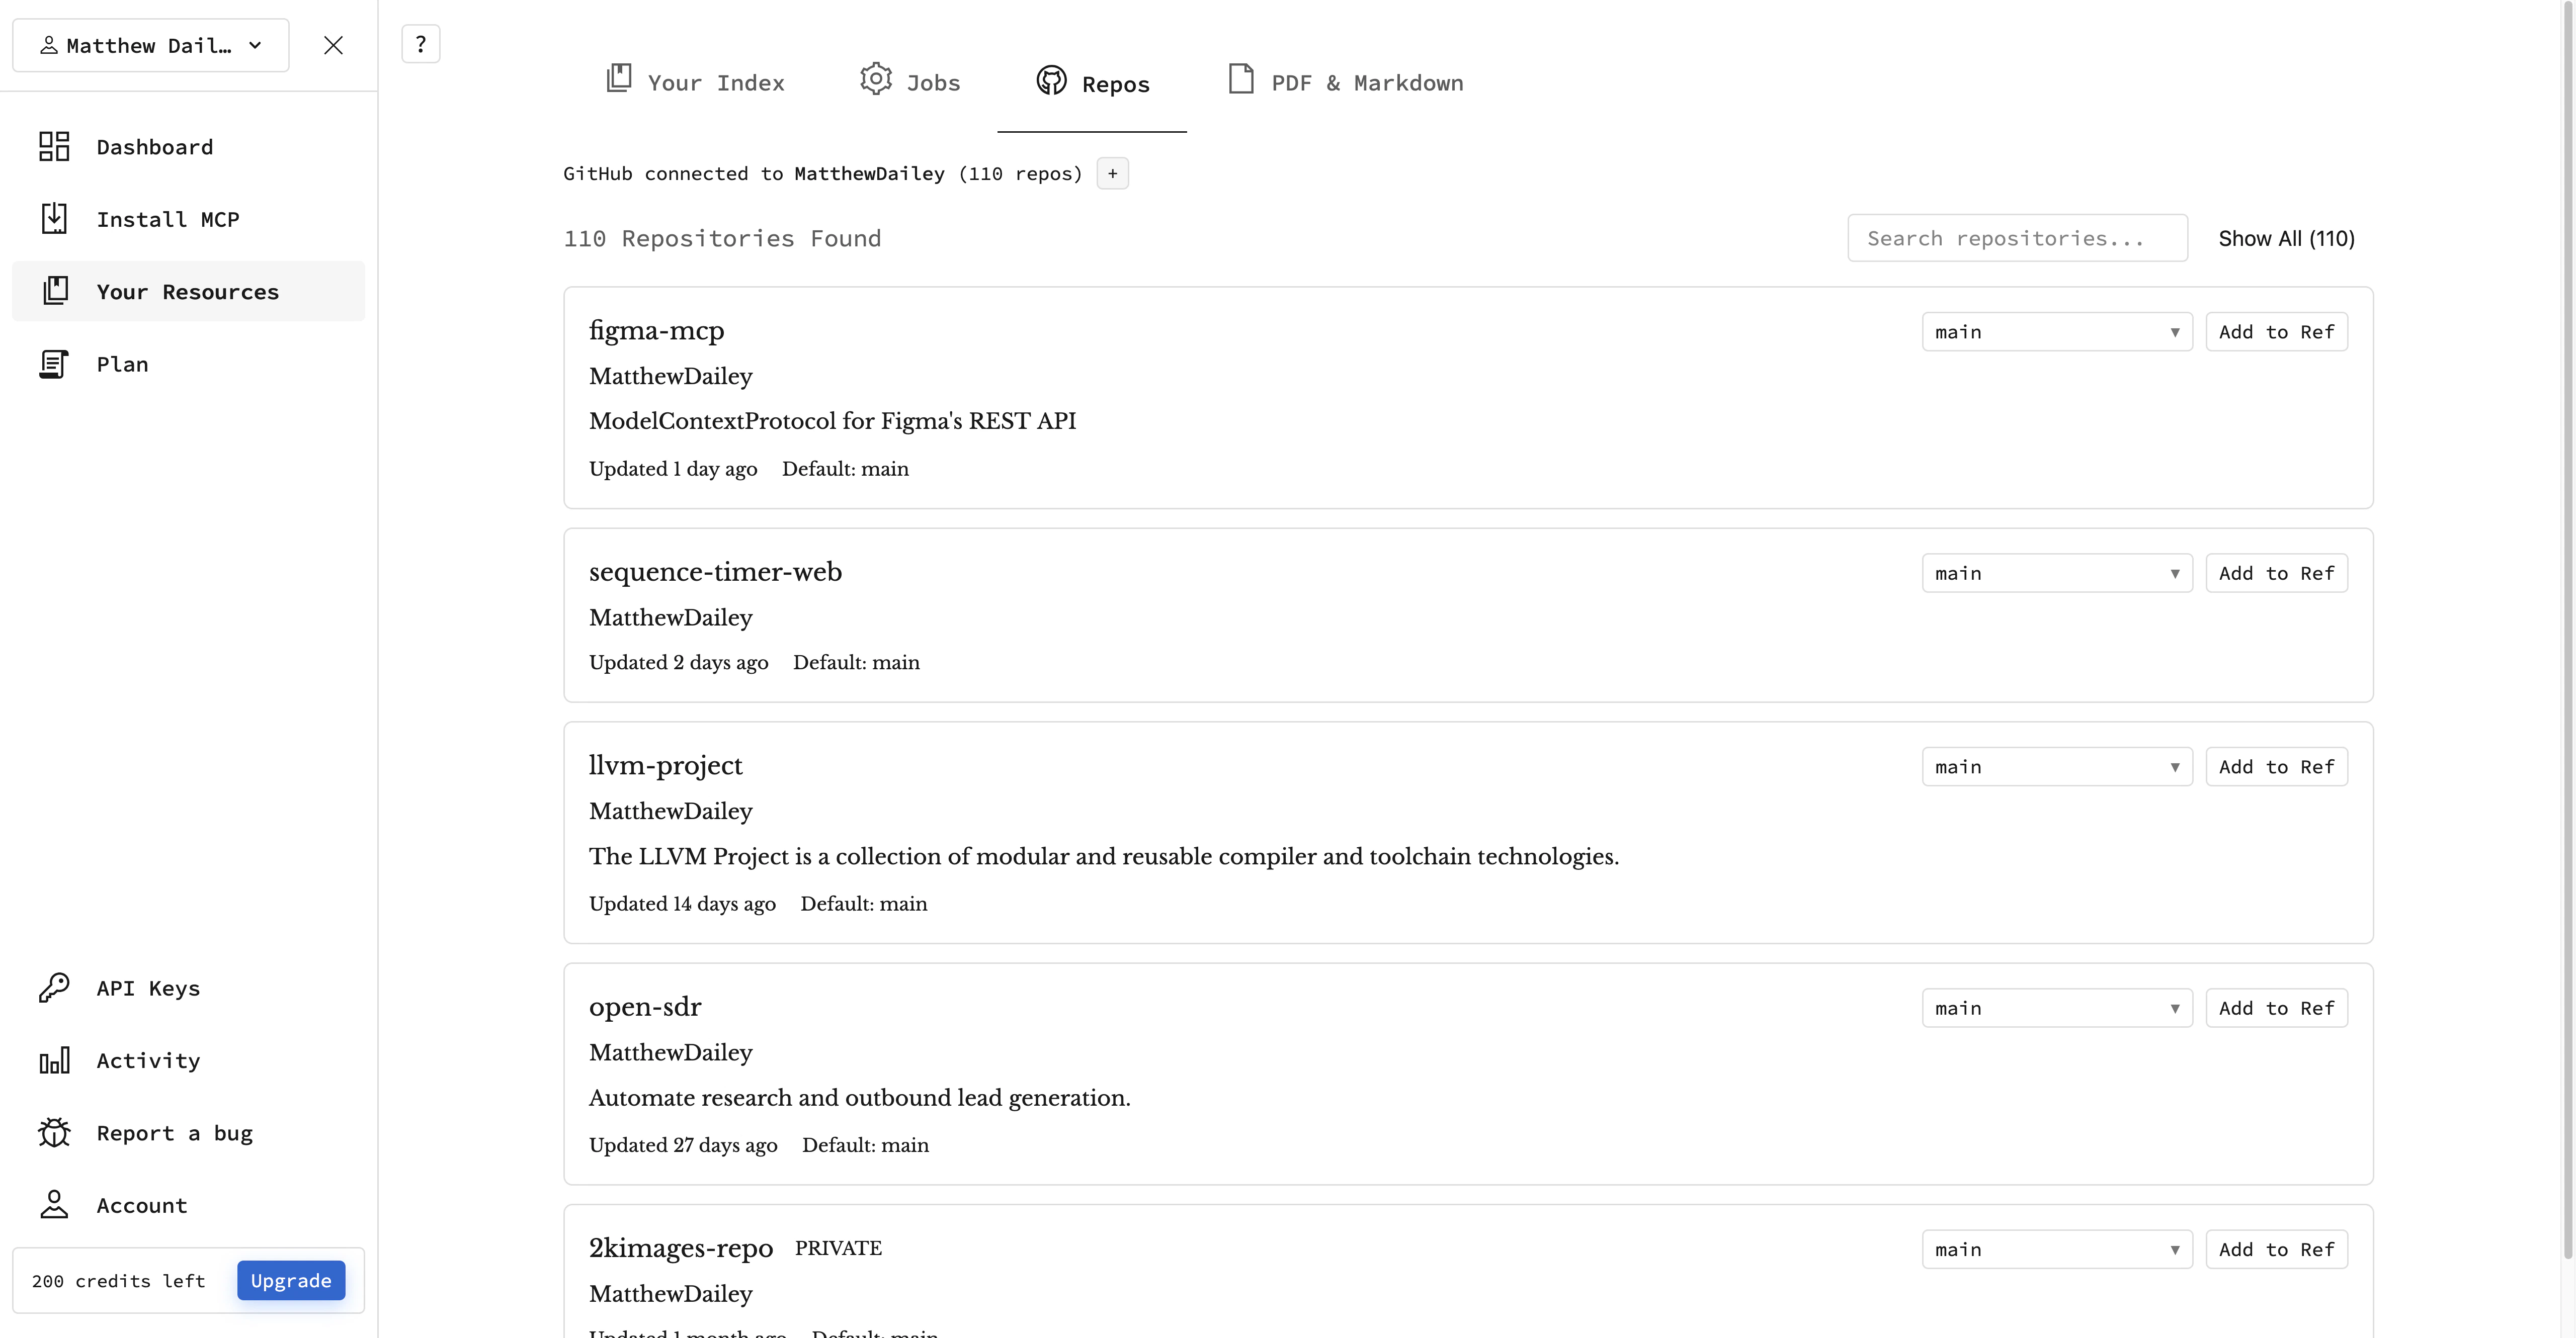Switch to the Jobs tab
2576x1338 pixels.
tap(909, 82)
